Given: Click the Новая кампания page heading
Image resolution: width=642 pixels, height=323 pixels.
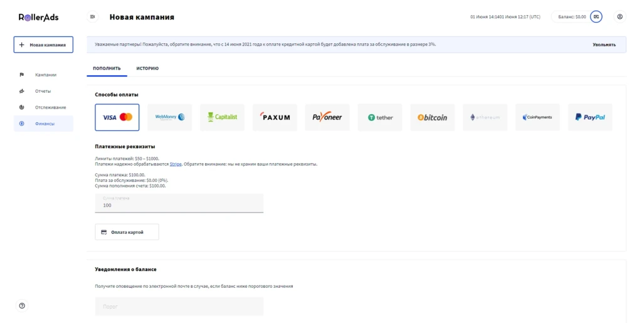Looking at the screenshot, I should pyautogui.click(x=142, y=17).
